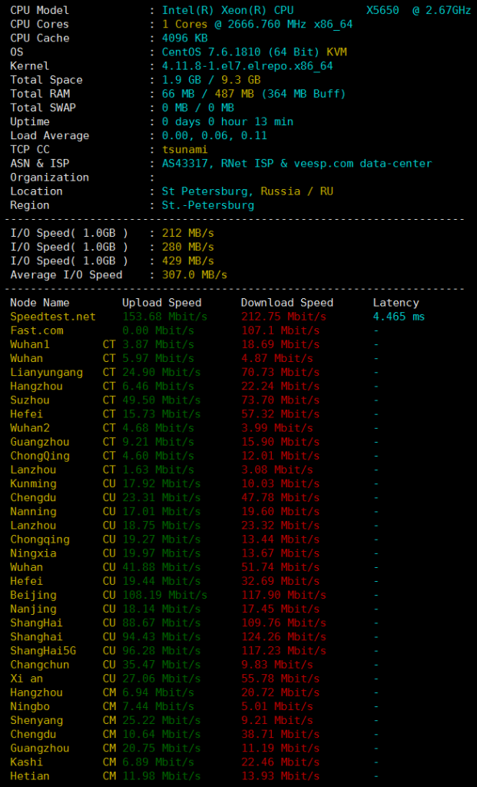This screenshot has height=787, width=477.
Task: Click the Intel Xeon CPU model value
Action: pyautogui.click(x=227, y=11)
